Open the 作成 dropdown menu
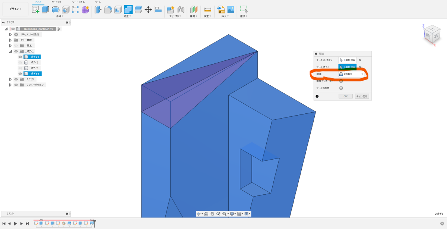This screenshot has height=229, width=447. tap(60, 16)
